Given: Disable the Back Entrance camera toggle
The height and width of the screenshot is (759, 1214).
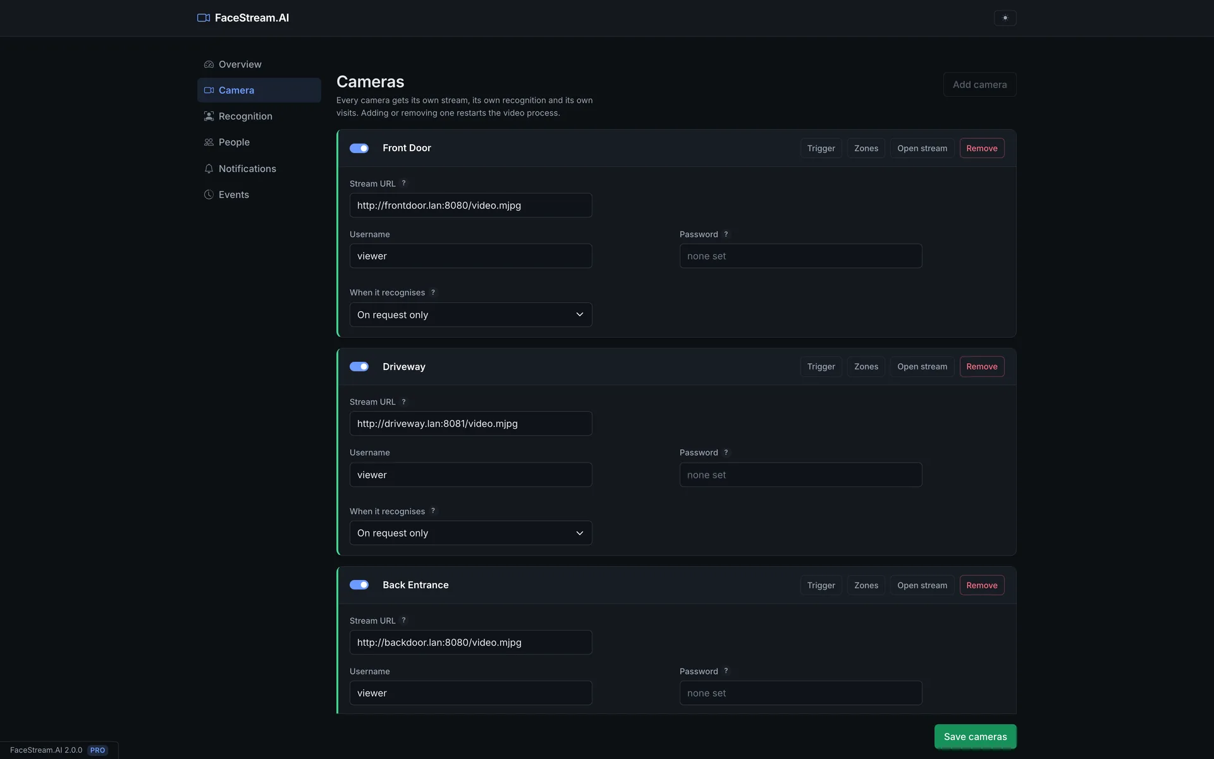Looking at the screenshot, I should (359, 585).
